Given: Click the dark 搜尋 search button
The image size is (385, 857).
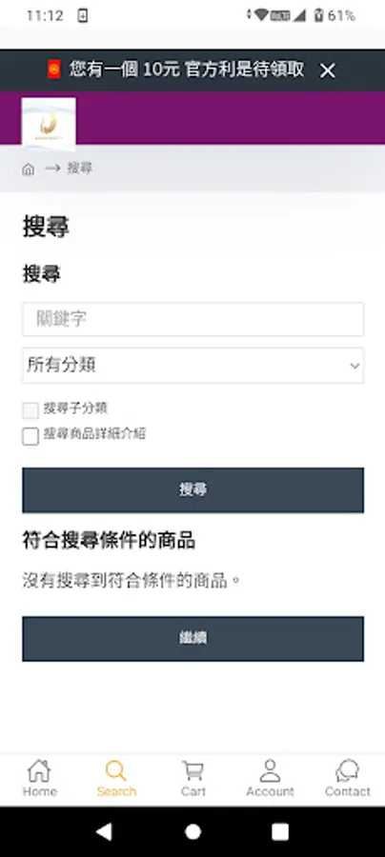Looking at the screenshot, I should pos(193,489).
